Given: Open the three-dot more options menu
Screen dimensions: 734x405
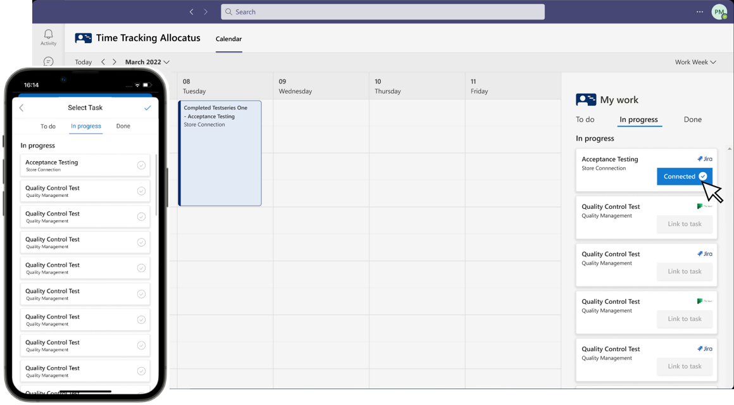Looking at the screenshot, I should pos(699,11).
